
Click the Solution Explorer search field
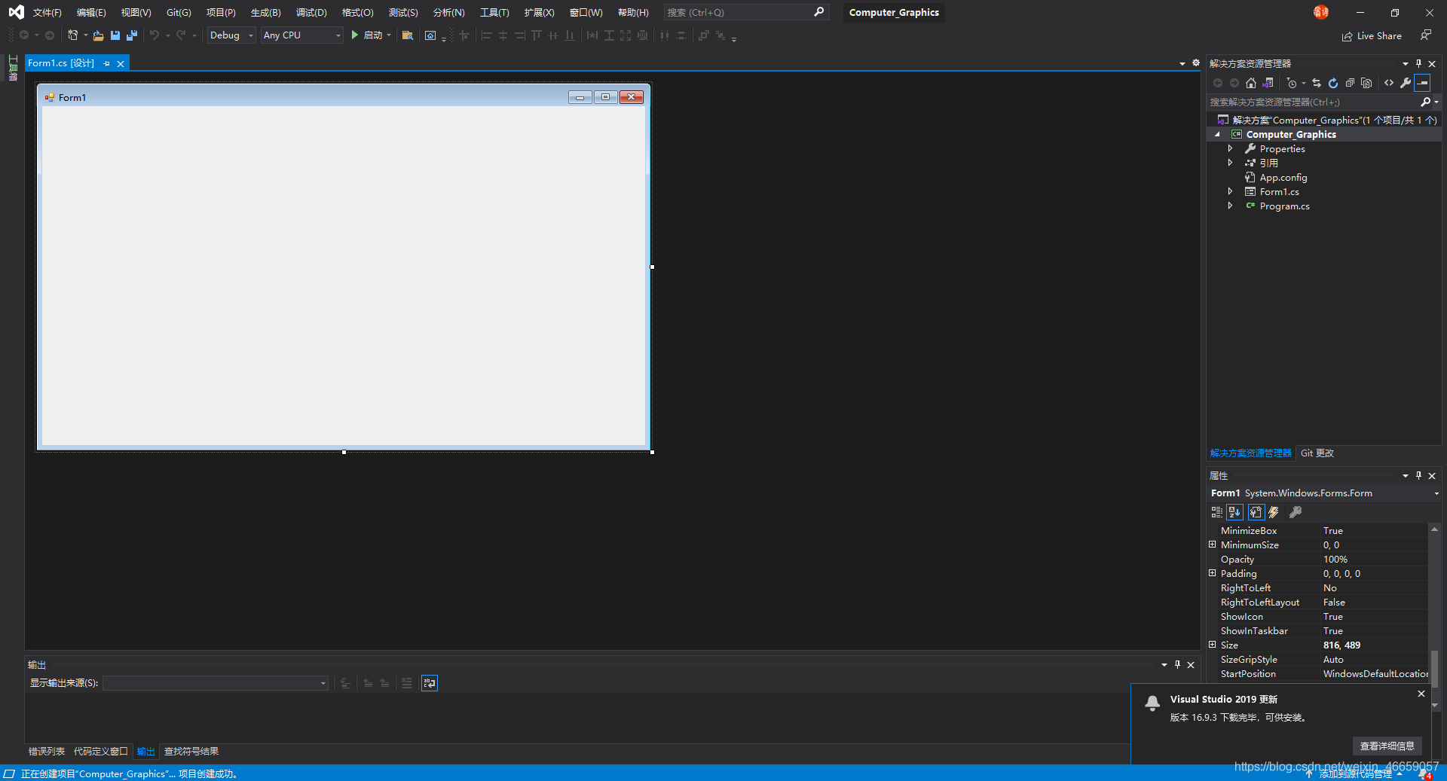(1314, 102)
